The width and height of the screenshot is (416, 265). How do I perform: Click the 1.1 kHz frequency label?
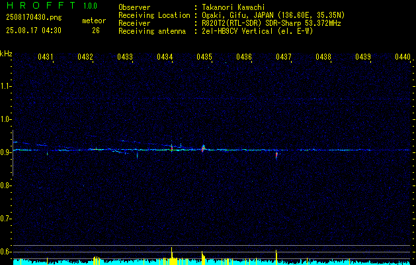tap(5, 86)
